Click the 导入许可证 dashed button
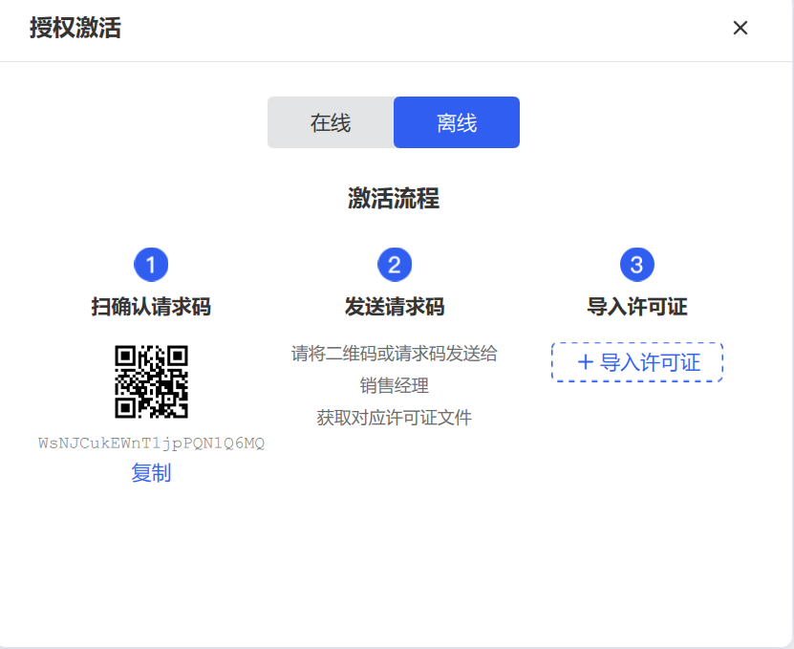This screenshot has height=649, width=794. click(x=637, y=362)
